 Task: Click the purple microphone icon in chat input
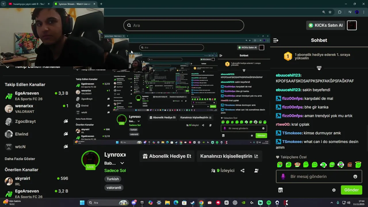[x=283, y=177]
